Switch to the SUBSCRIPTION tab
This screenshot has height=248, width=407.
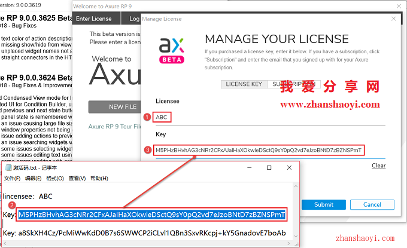(x=294, y=84)
